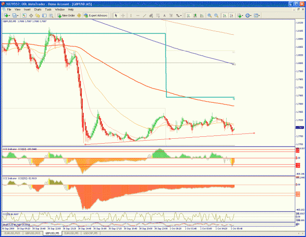Viewport: 306px width, 237px height.
Task: Toggle the Data Window icon
Action: (x=31, y=16)
